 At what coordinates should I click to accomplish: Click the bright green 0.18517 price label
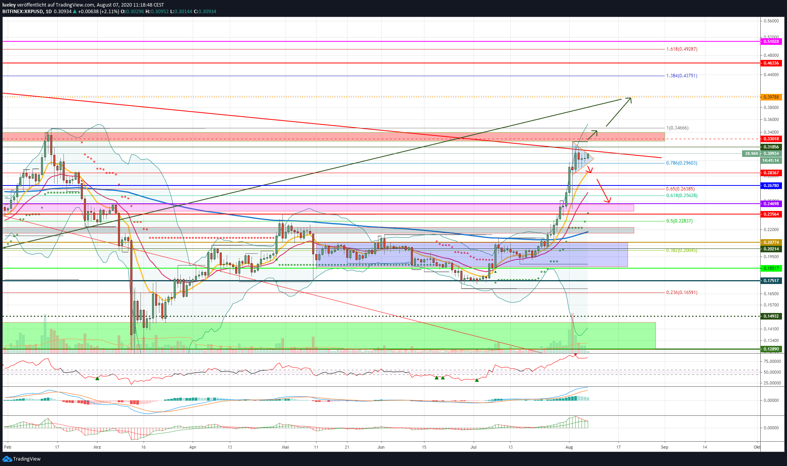(x=771, y=268)
